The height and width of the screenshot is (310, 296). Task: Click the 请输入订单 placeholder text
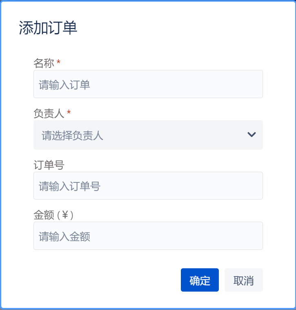click(x=65, y=85)
